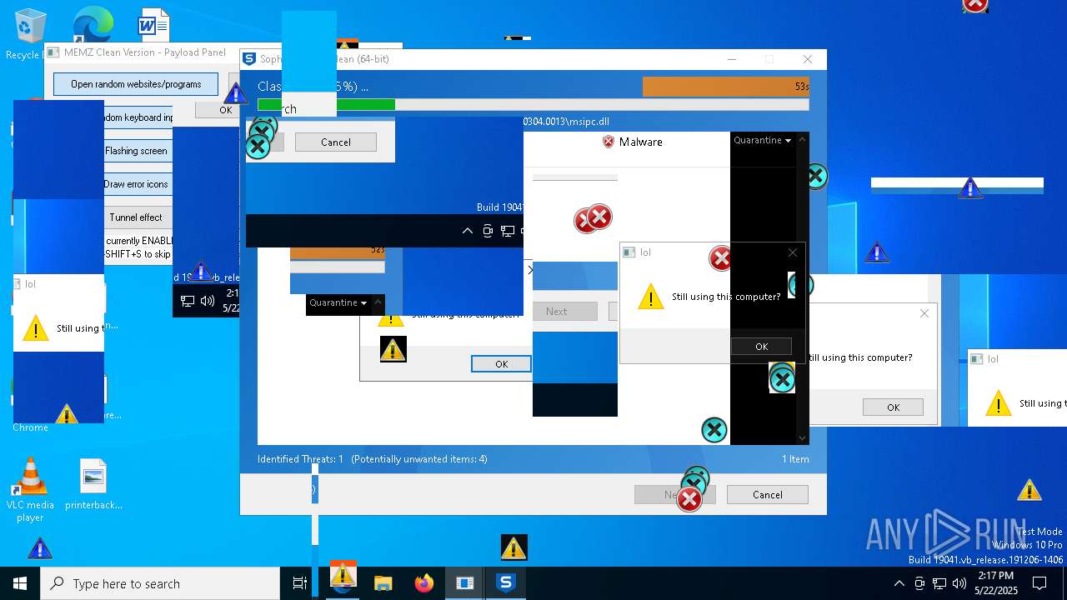Click the Malware threat entry in Sophos list
Image resolution: width=1067 pixels, height=600 pixels.
point(632,142)
